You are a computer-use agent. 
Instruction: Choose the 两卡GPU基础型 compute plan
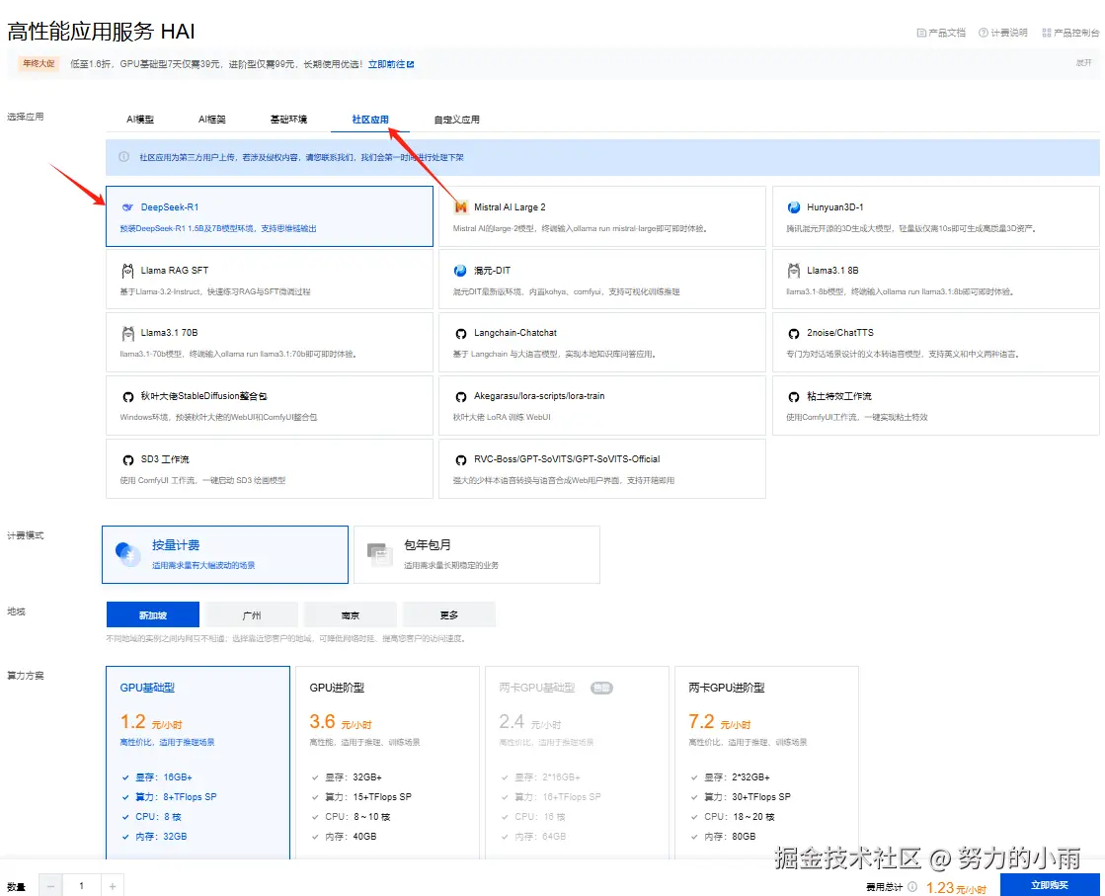[x=577, y=763]
